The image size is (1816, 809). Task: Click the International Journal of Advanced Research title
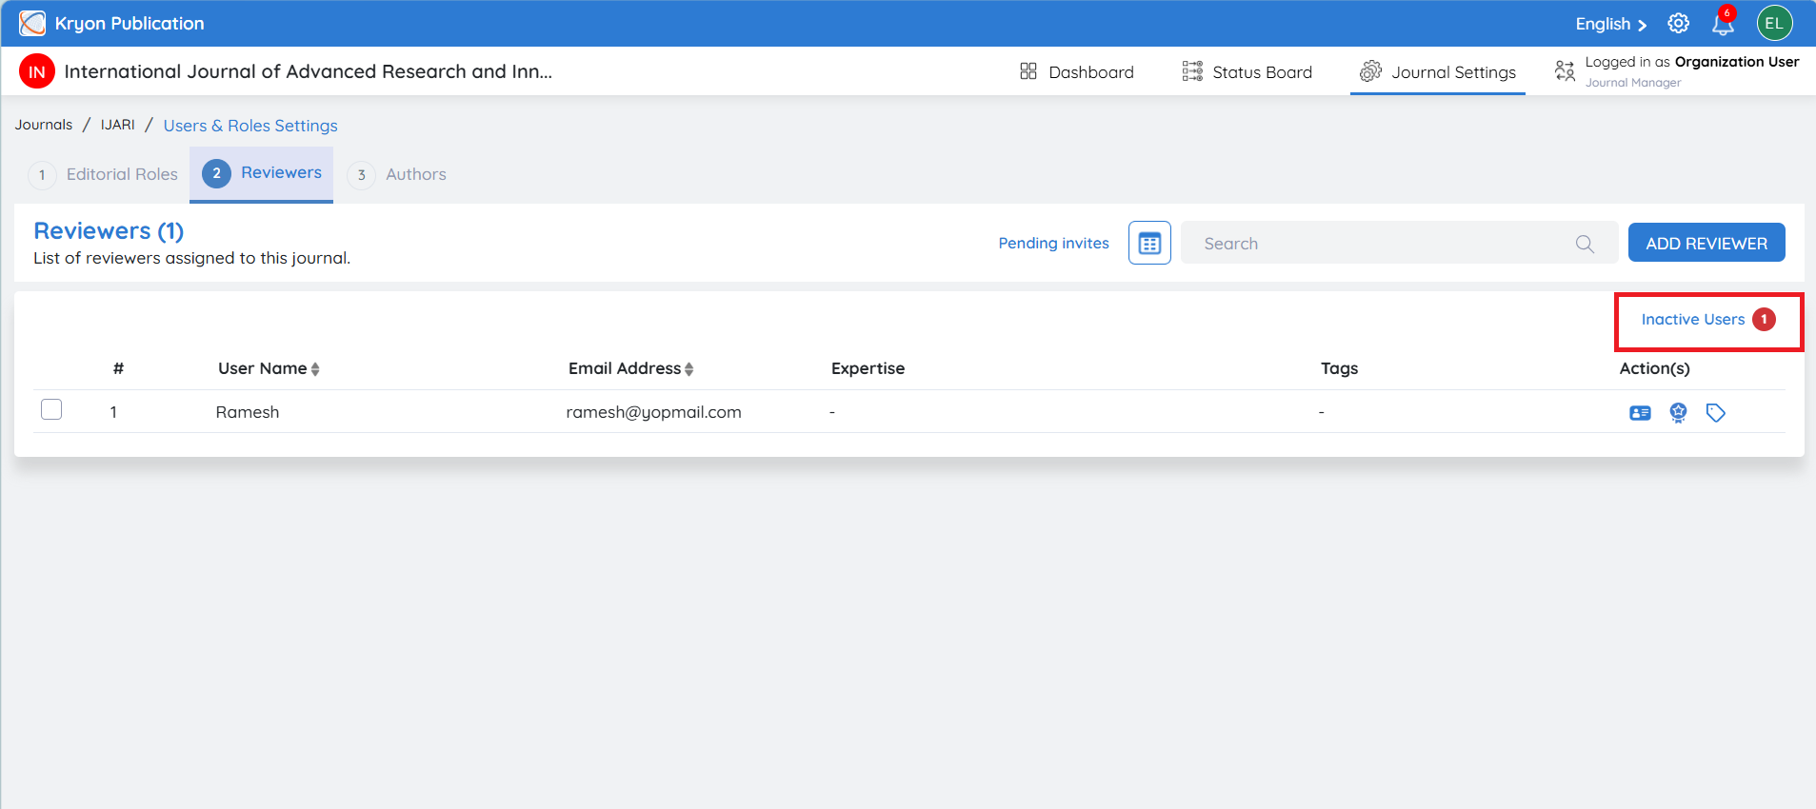[308, 71]
